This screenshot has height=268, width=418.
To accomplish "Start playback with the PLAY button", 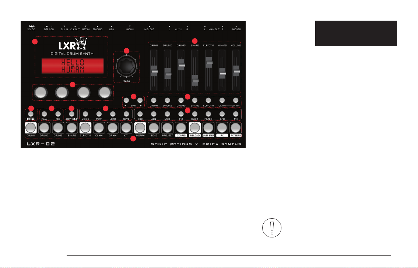I will [x=44, y=114].
